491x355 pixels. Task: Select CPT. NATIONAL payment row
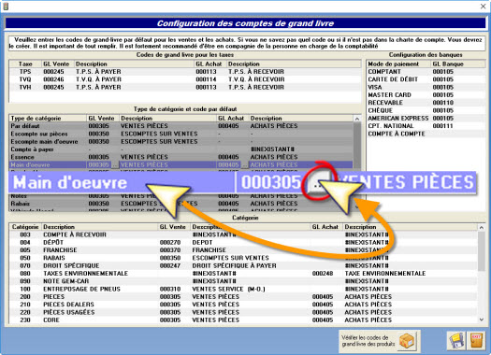pyautogui.click(x=426, y=126)
